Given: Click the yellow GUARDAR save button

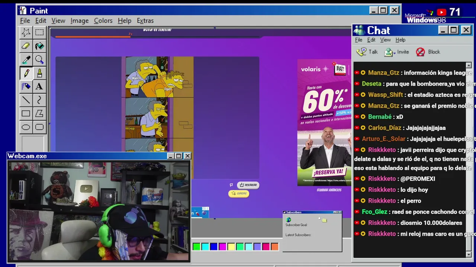Looking at the screenshot, I should (239, 194).
